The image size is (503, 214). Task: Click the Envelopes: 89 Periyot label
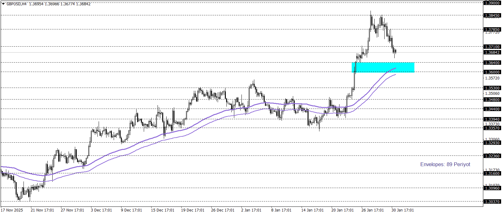tap(445, 164)
